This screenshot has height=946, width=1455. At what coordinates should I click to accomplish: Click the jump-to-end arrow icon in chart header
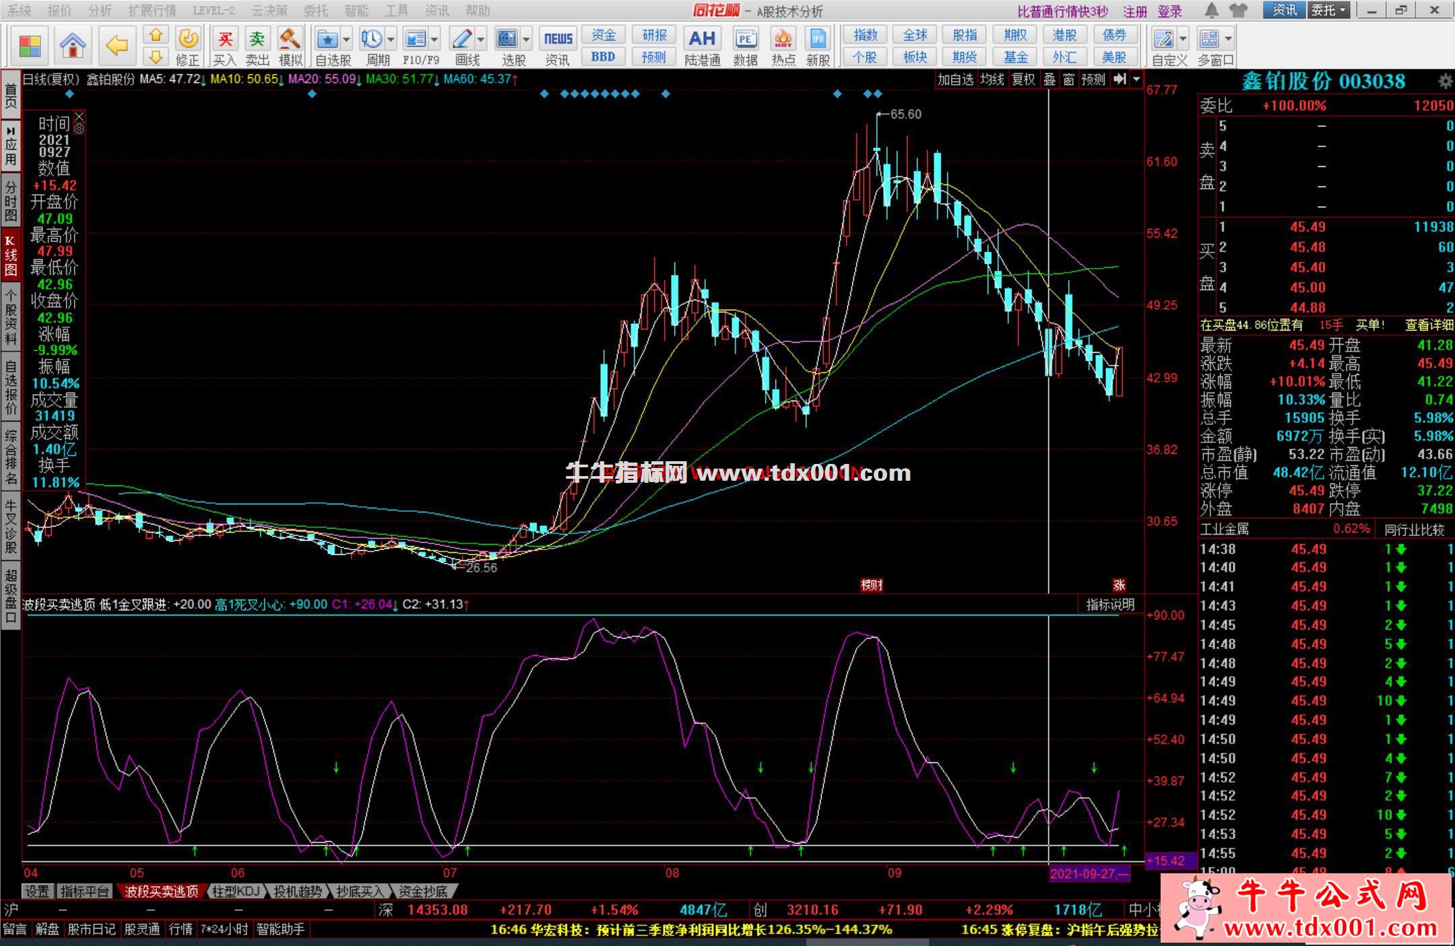(x=1120, y=79)
